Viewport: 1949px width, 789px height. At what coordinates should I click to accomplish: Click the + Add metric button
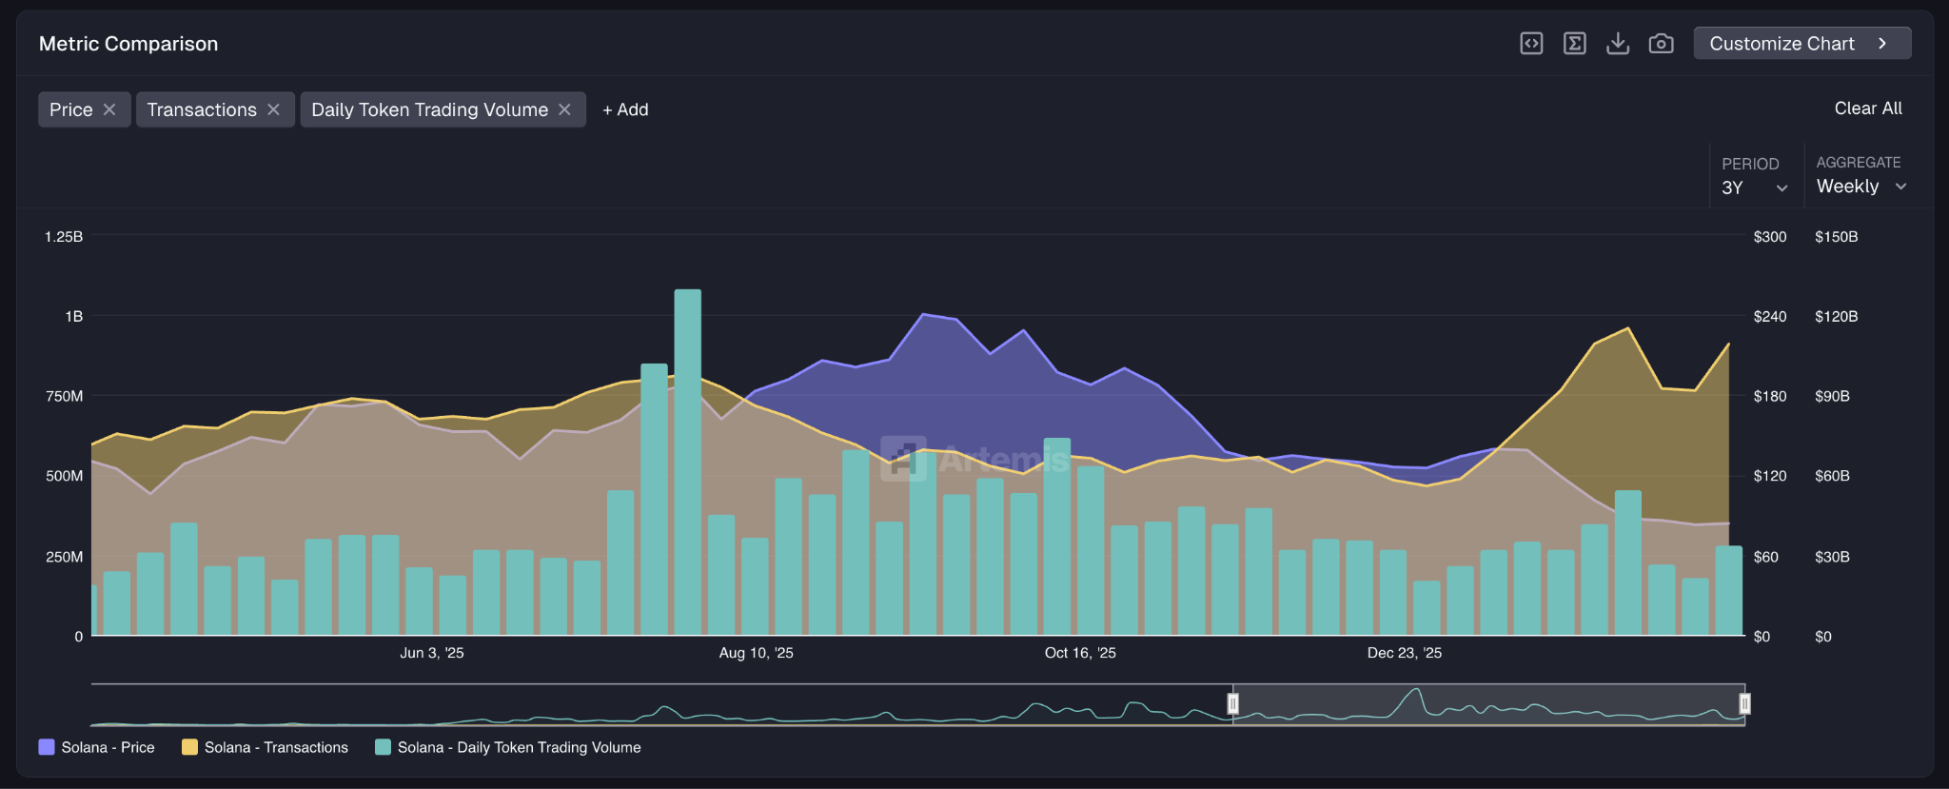click(x=625, y=109)
